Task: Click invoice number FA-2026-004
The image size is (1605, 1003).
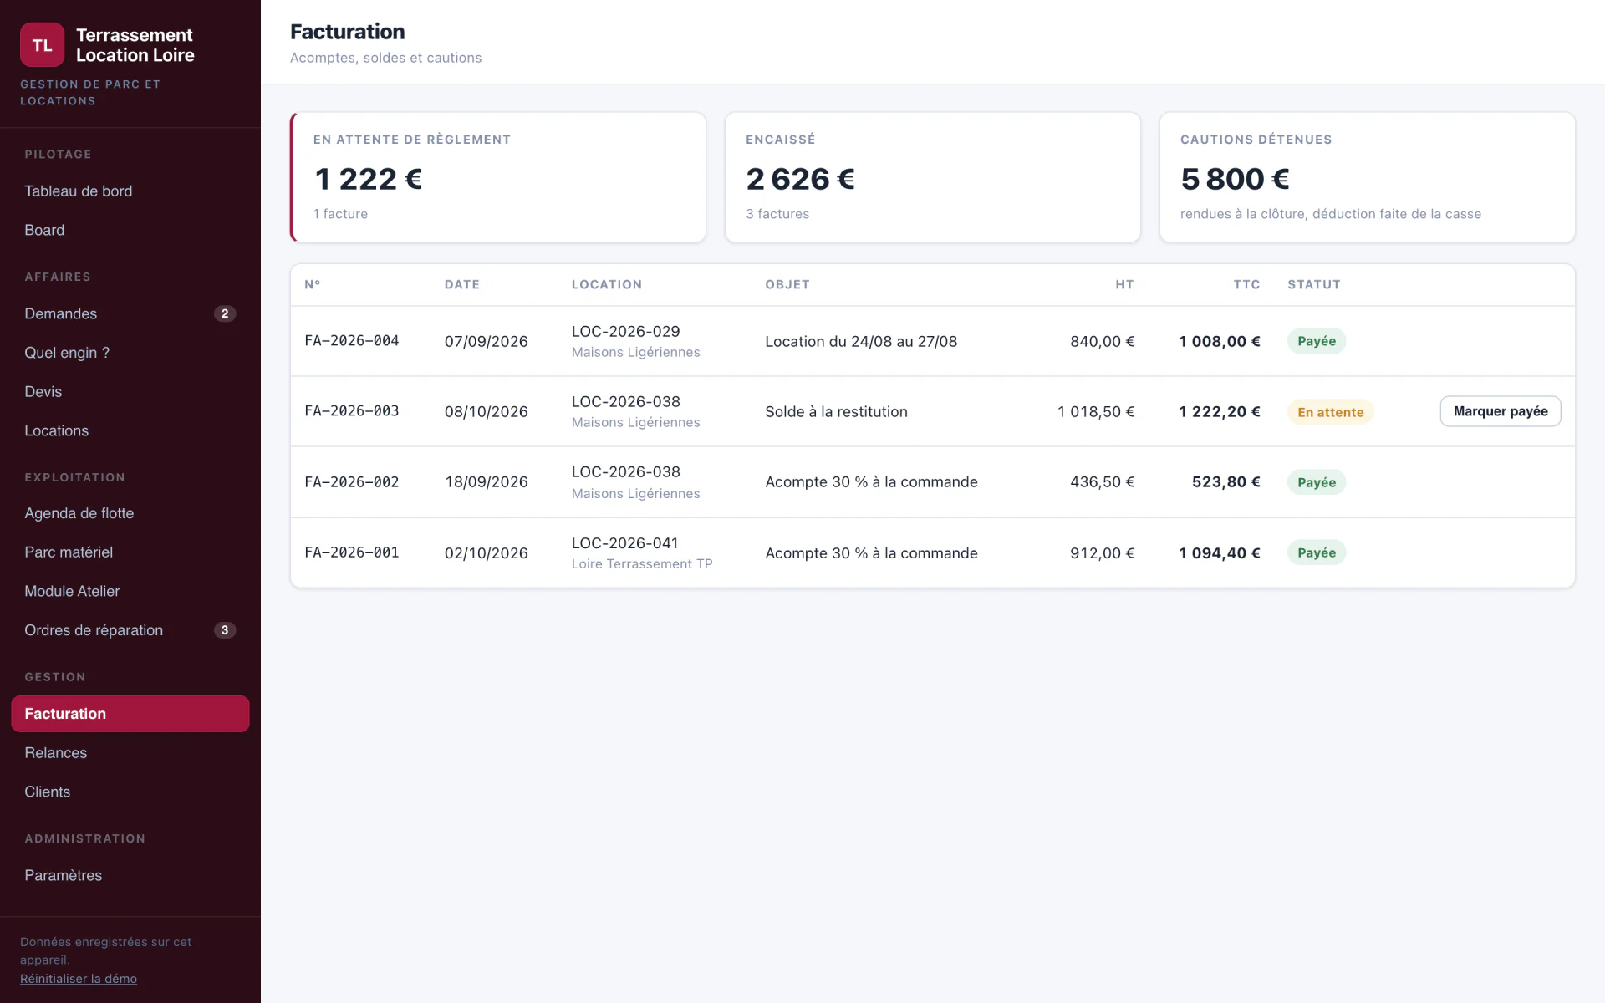Action: tap(352, 341)
